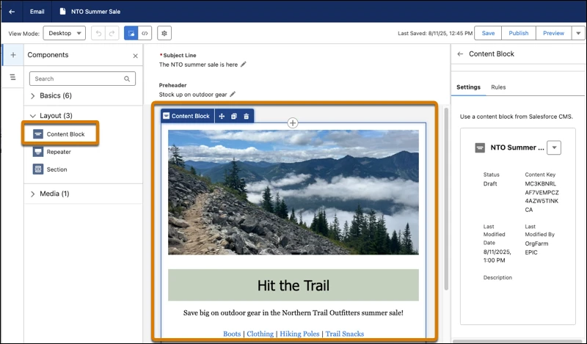Open the layers list sidebar icon

pyautogui.click(x=12, y=77)
